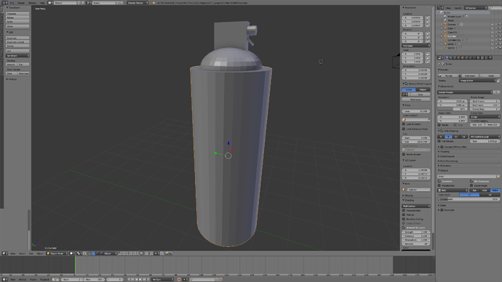Toggle the 3D manipulator widget icon
This screenshot has width=502, height=282.
pyautogui.click(x=89, y=253)
